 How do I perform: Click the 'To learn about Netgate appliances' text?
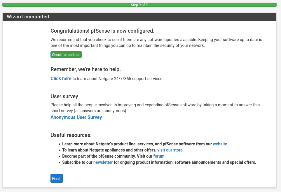[109, 150]
